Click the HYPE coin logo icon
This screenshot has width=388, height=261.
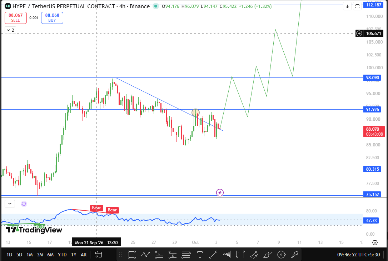(x=8, y=6)
